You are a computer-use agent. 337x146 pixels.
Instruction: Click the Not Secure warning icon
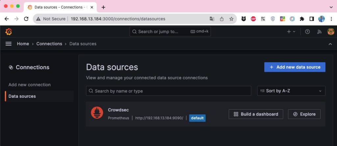pos(38,19)
